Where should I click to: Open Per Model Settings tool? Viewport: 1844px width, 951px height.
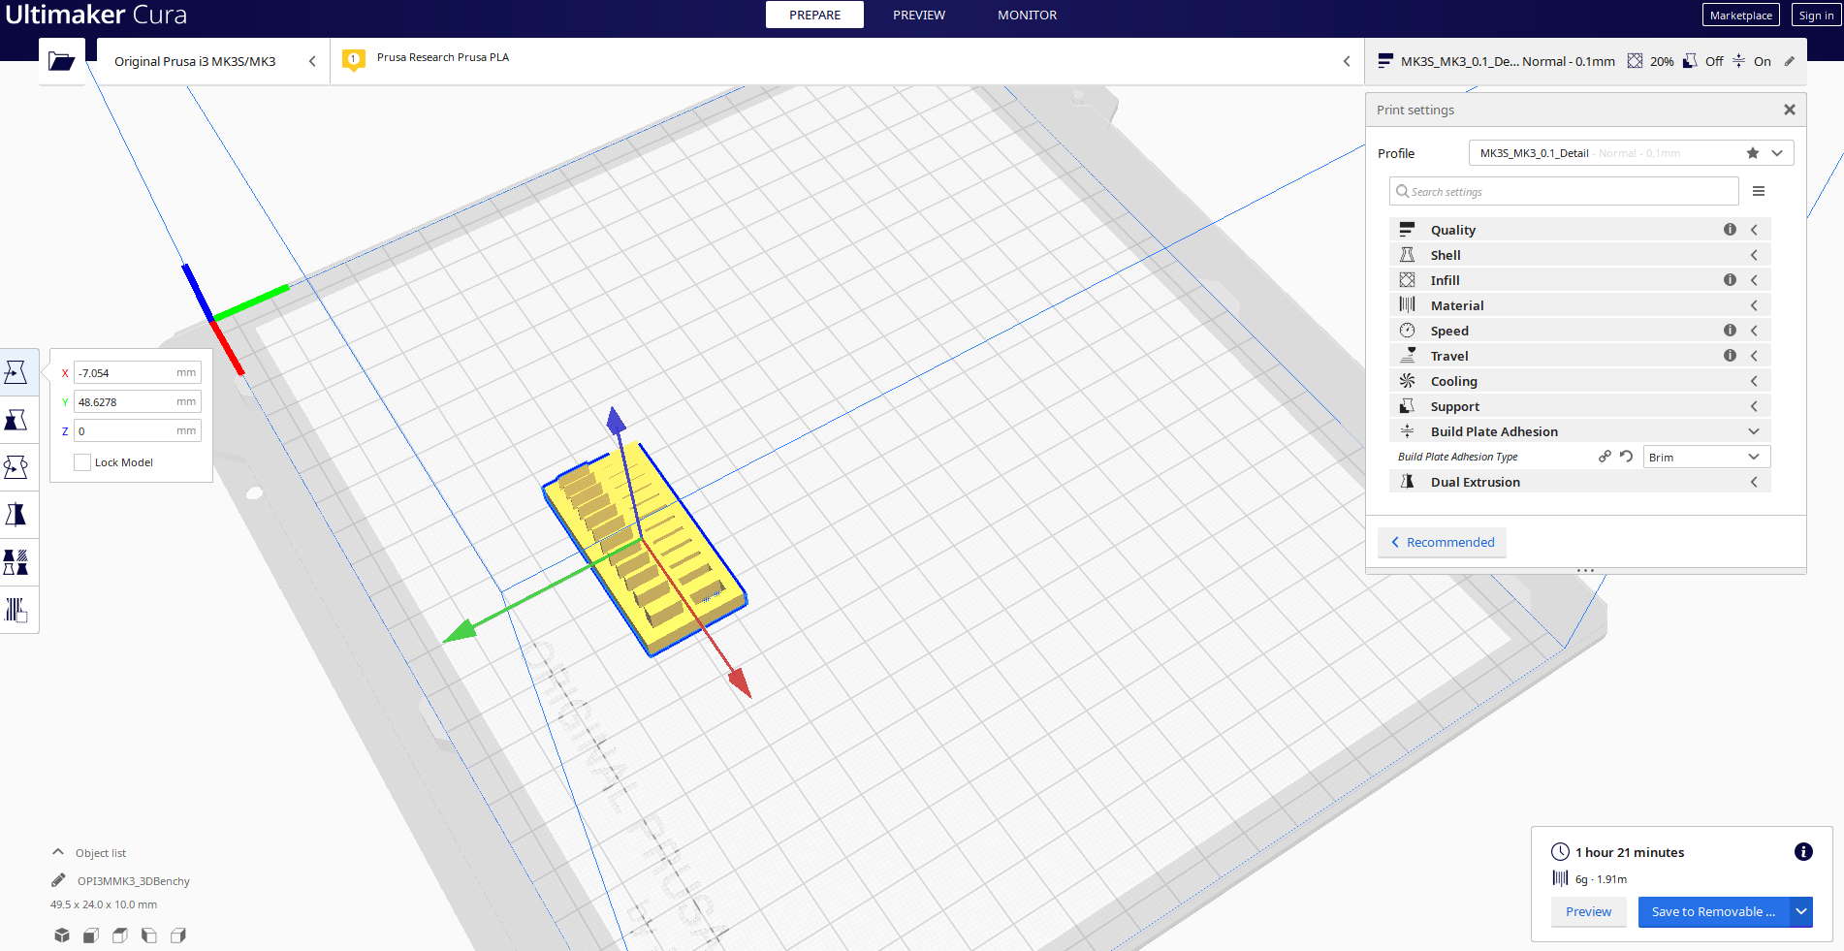[16, 562]
